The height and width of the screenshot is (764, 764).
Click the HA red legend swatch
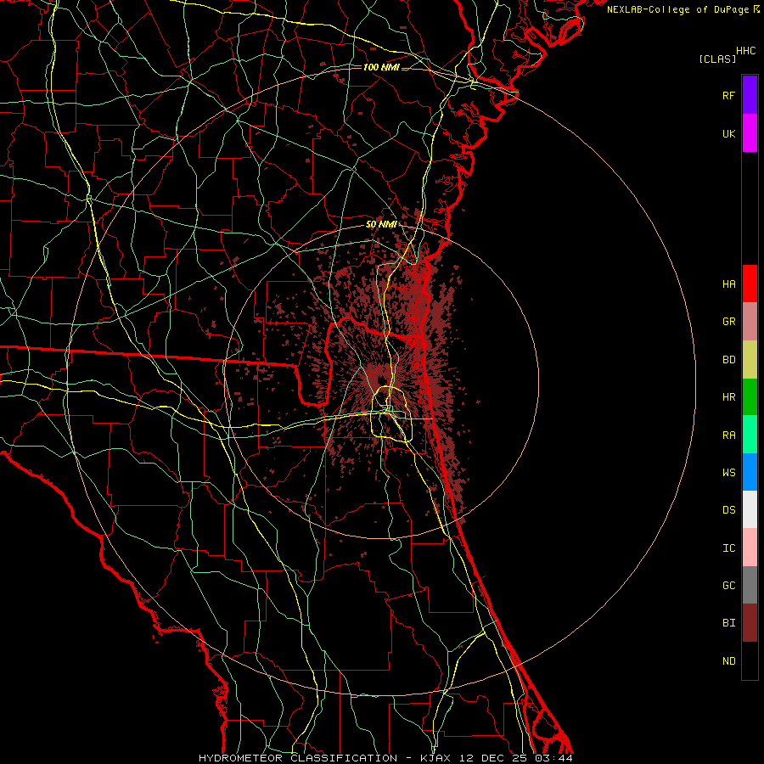click(750, 284)
